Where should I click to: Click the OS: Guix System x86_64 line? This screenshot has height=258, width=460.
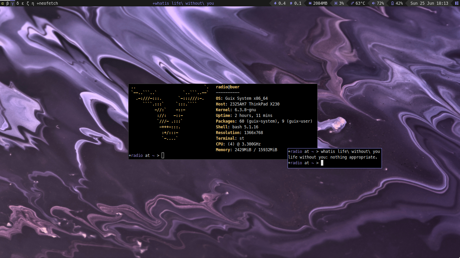tap(242, 98)
